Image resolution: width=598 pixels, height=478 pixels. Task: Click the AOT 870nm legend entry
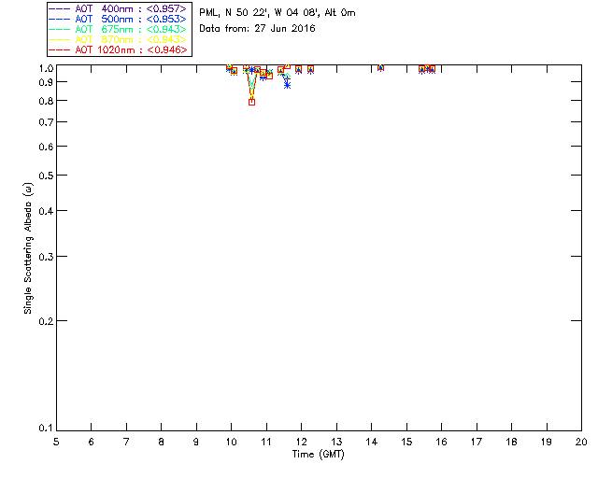pyautogui.click(x=118, y=39)
